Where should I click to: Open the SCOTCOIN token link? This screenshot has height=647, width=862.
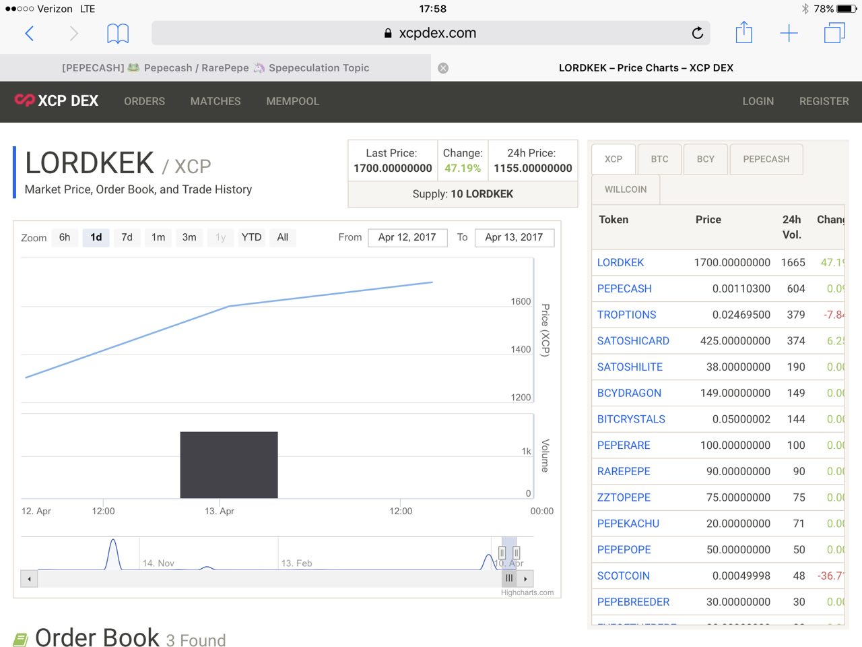tap(623, 576)
